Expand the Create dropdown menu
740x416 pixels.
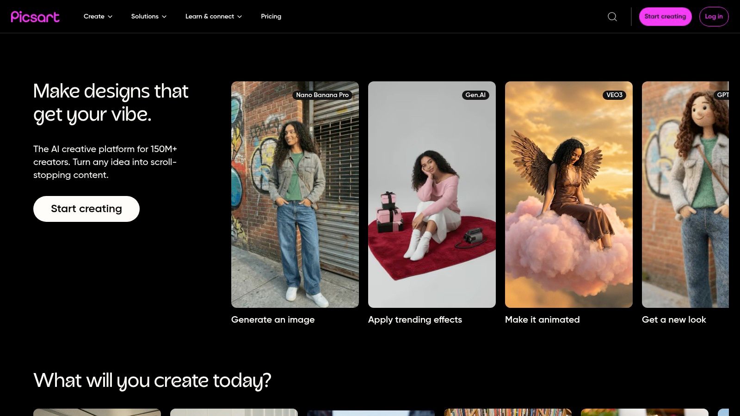98,17
